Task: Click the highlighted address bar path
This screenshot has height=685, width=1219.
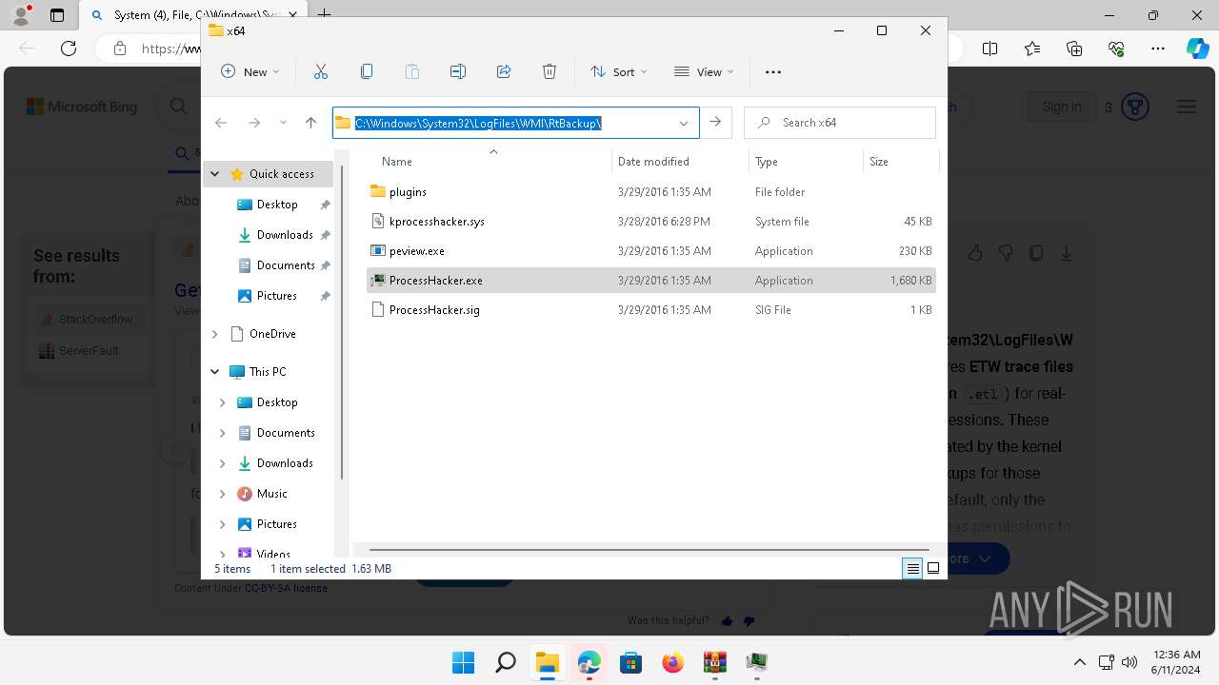Action: click(x=478, y=123)
